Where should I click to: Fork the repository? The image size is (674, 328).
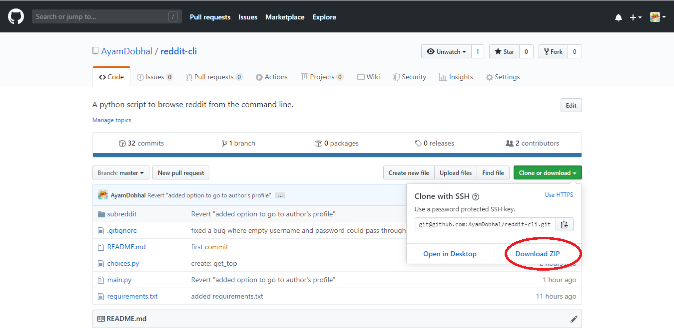pyautogui.click(x=553, y=51)
